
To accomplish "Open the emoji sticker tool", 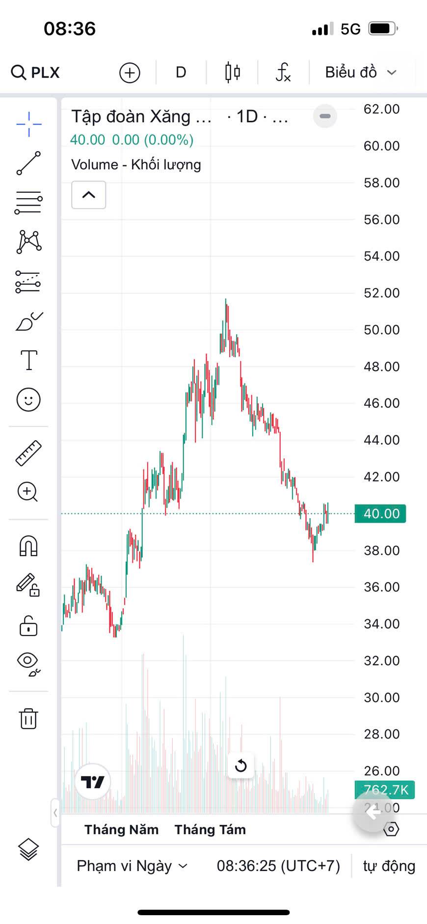I will click(28, 399).
